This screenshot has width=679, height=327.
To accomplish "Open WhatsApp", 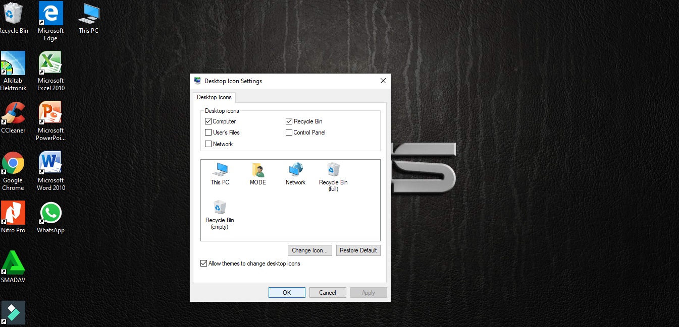I will coord(50,212).
